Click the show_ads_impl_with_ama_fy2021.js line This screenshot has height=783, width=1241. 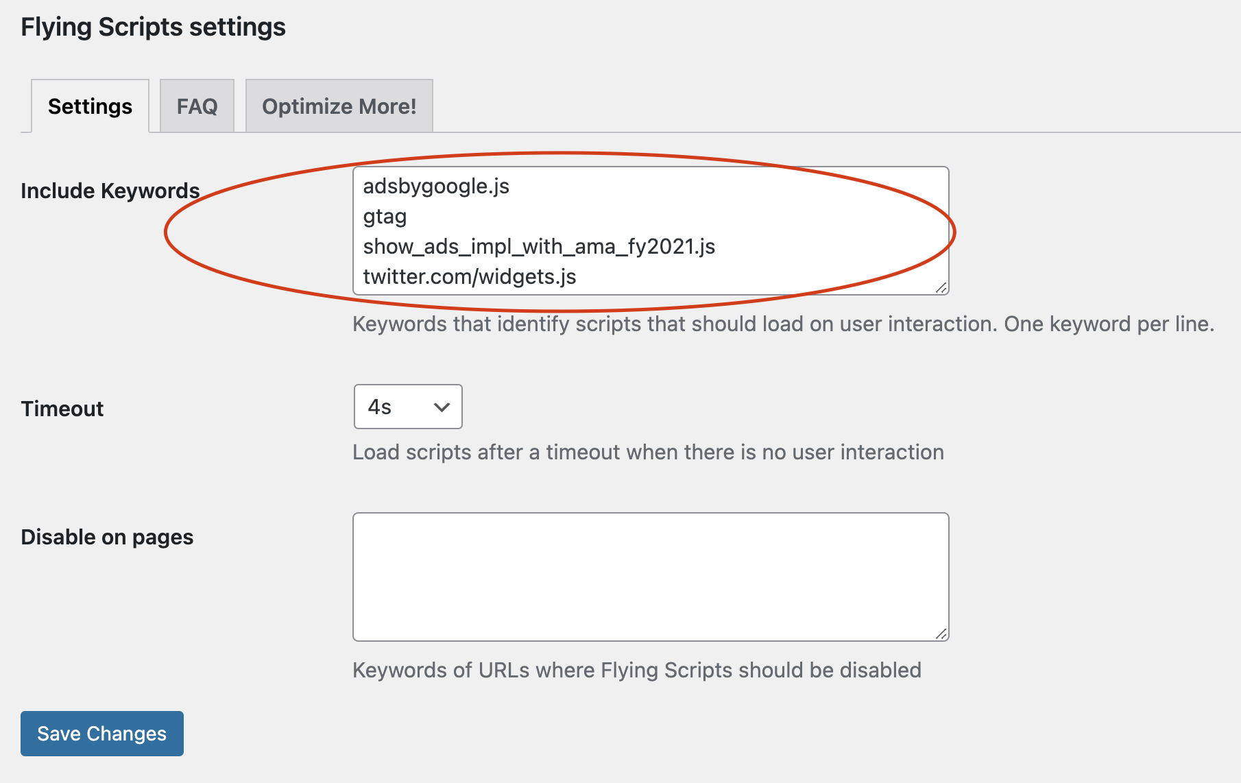[539, 247]
